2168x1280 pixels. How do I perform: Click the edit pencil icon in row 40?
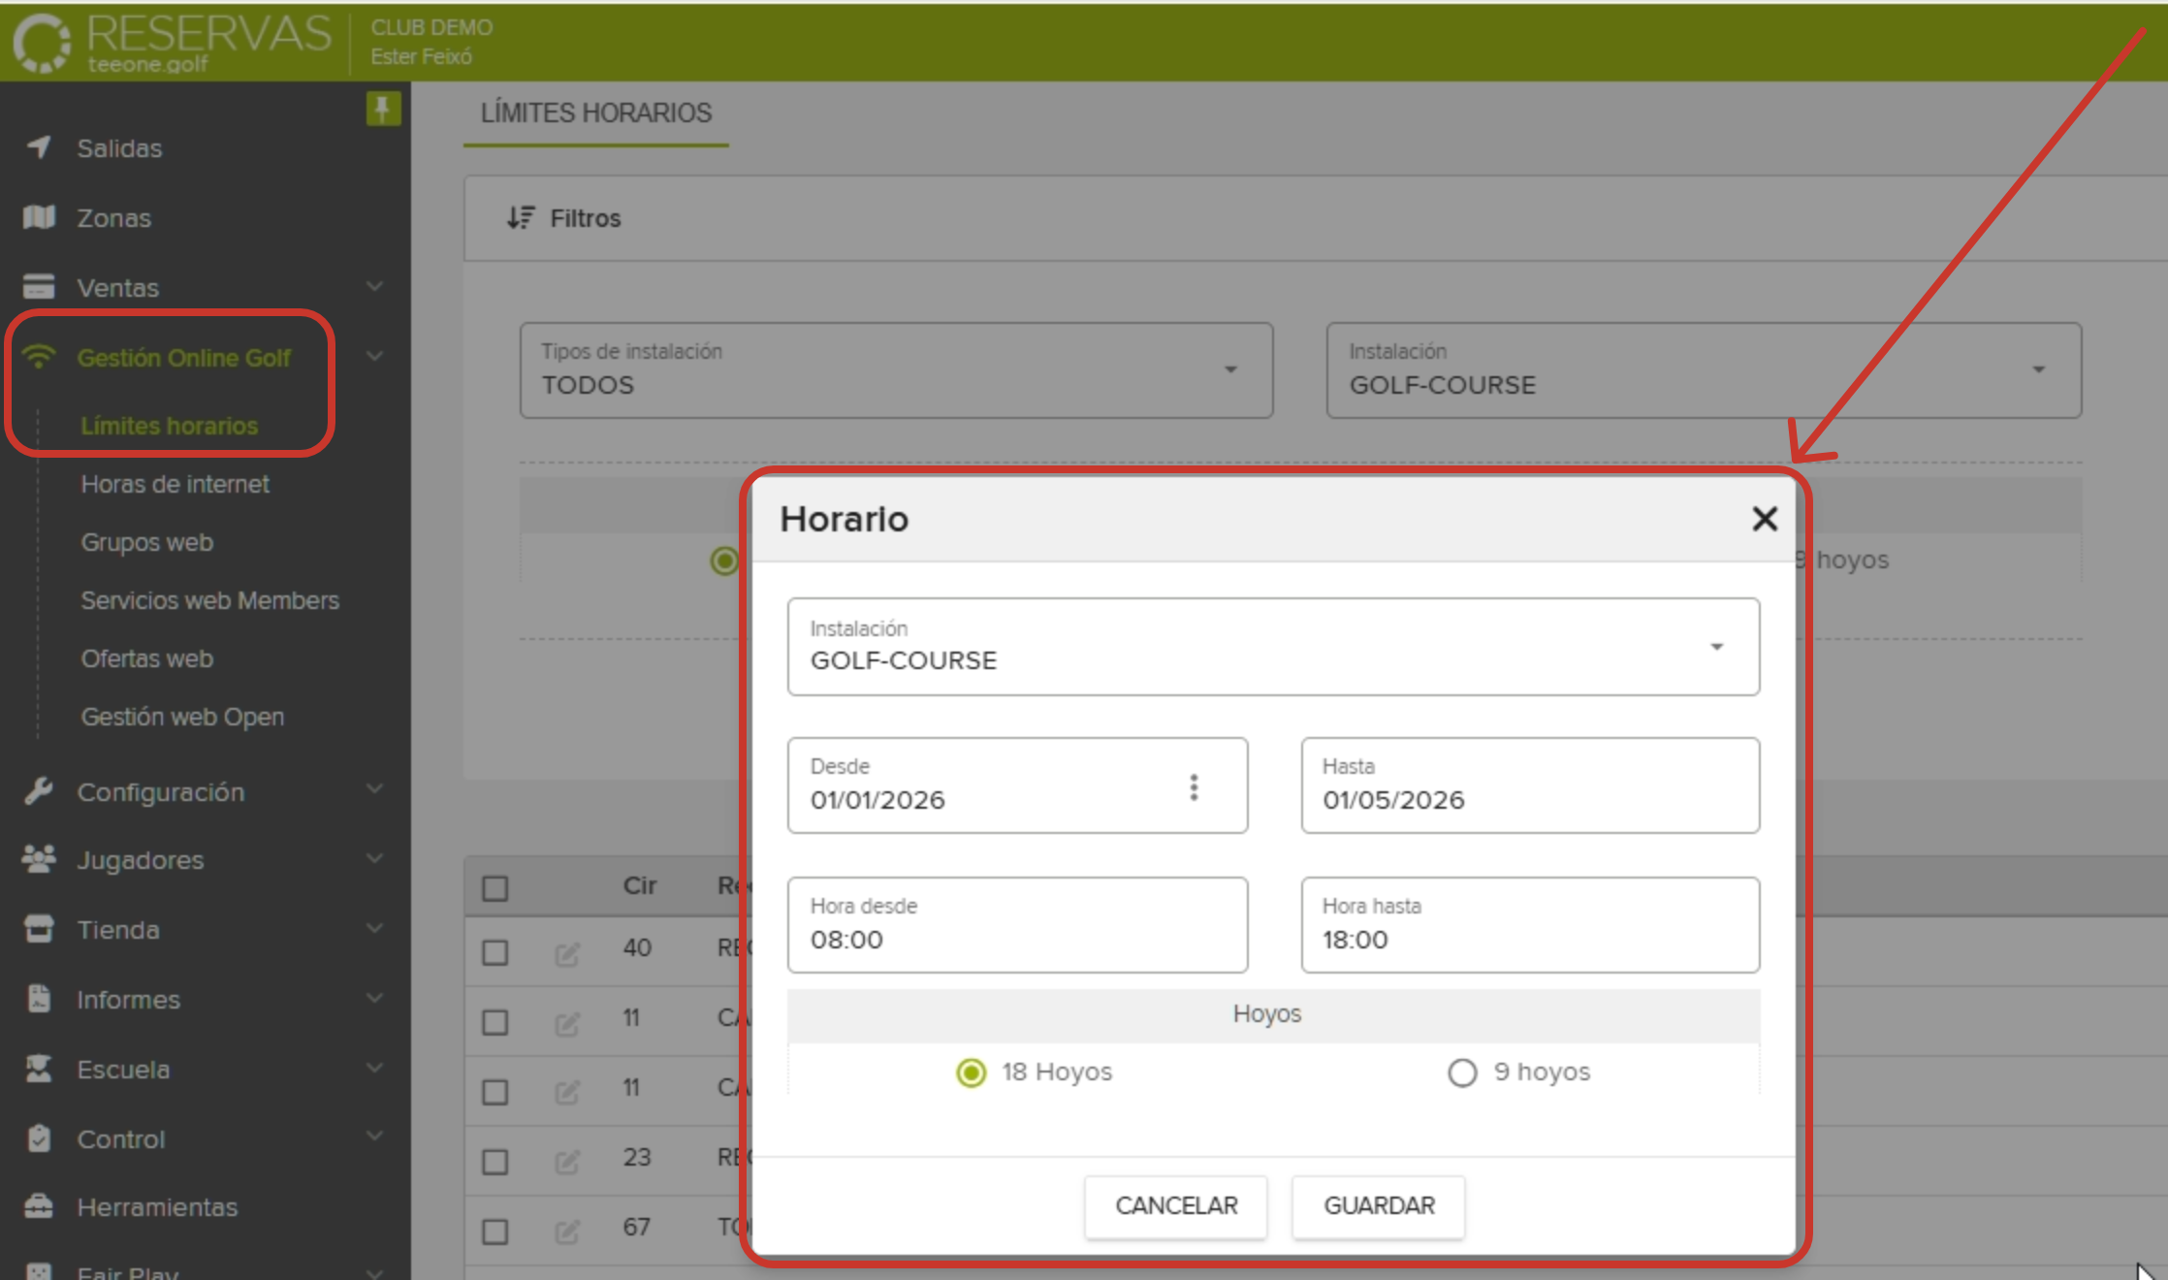pyautogui.click(x=567, y=953)
